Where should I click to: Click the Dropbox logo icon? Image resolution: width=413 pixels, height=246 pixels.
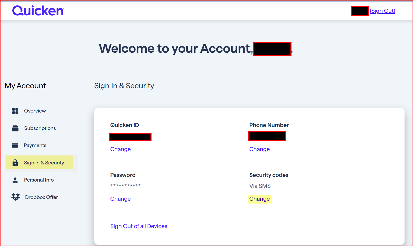coord(16,197)
